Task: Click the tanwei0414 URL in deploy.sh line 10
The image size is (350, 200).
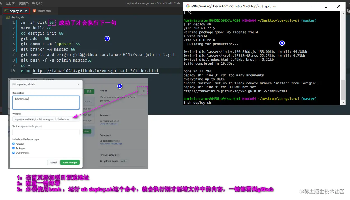Action: [96, 71]
